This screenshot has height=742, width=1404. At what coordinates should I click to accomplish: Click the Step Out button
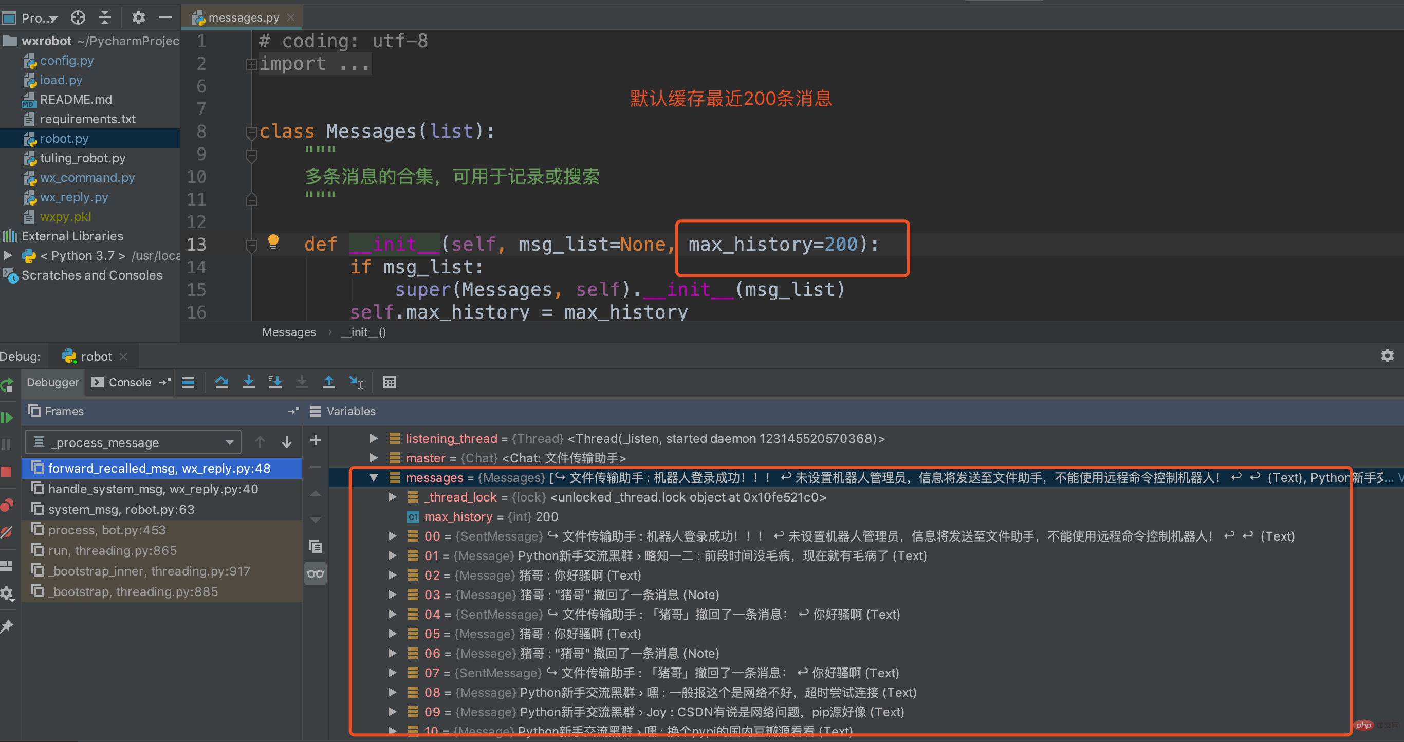point(329,382)
